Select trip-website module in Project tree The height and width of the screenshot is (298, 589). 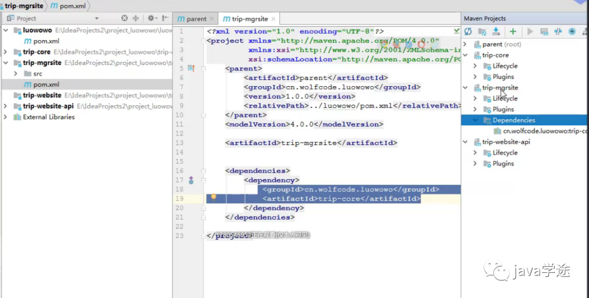pos(42,95)
